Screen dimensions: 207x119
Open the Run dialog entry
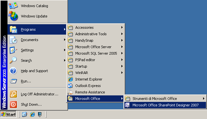[x=37, y=81]
